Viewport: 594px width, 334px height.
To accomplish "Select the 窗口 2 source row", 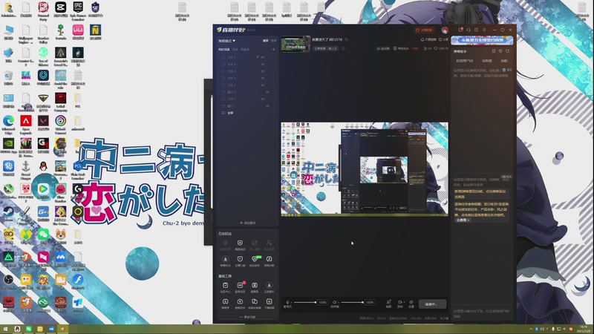I will 247,92.
